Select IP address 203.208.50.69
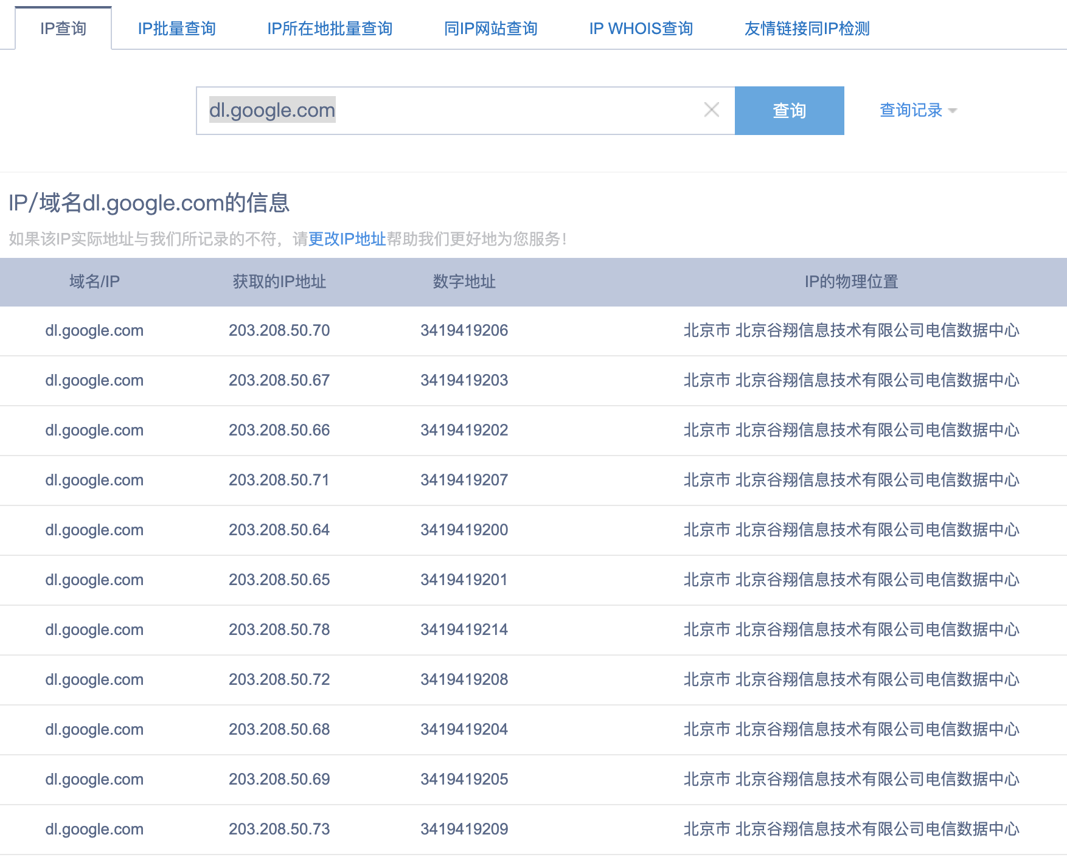1067x860 pixels. point(279,779)
